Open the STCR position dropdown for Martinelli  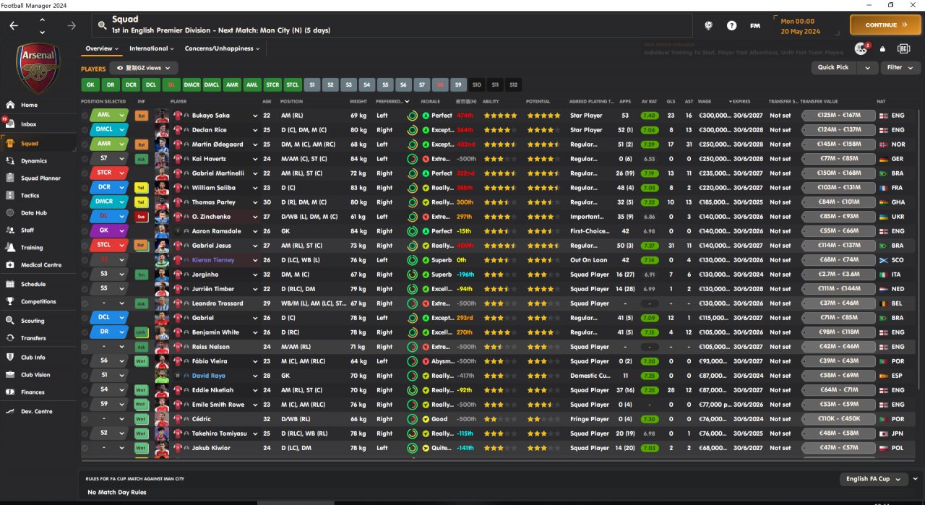pyautogui.click(x=122, y=173)
